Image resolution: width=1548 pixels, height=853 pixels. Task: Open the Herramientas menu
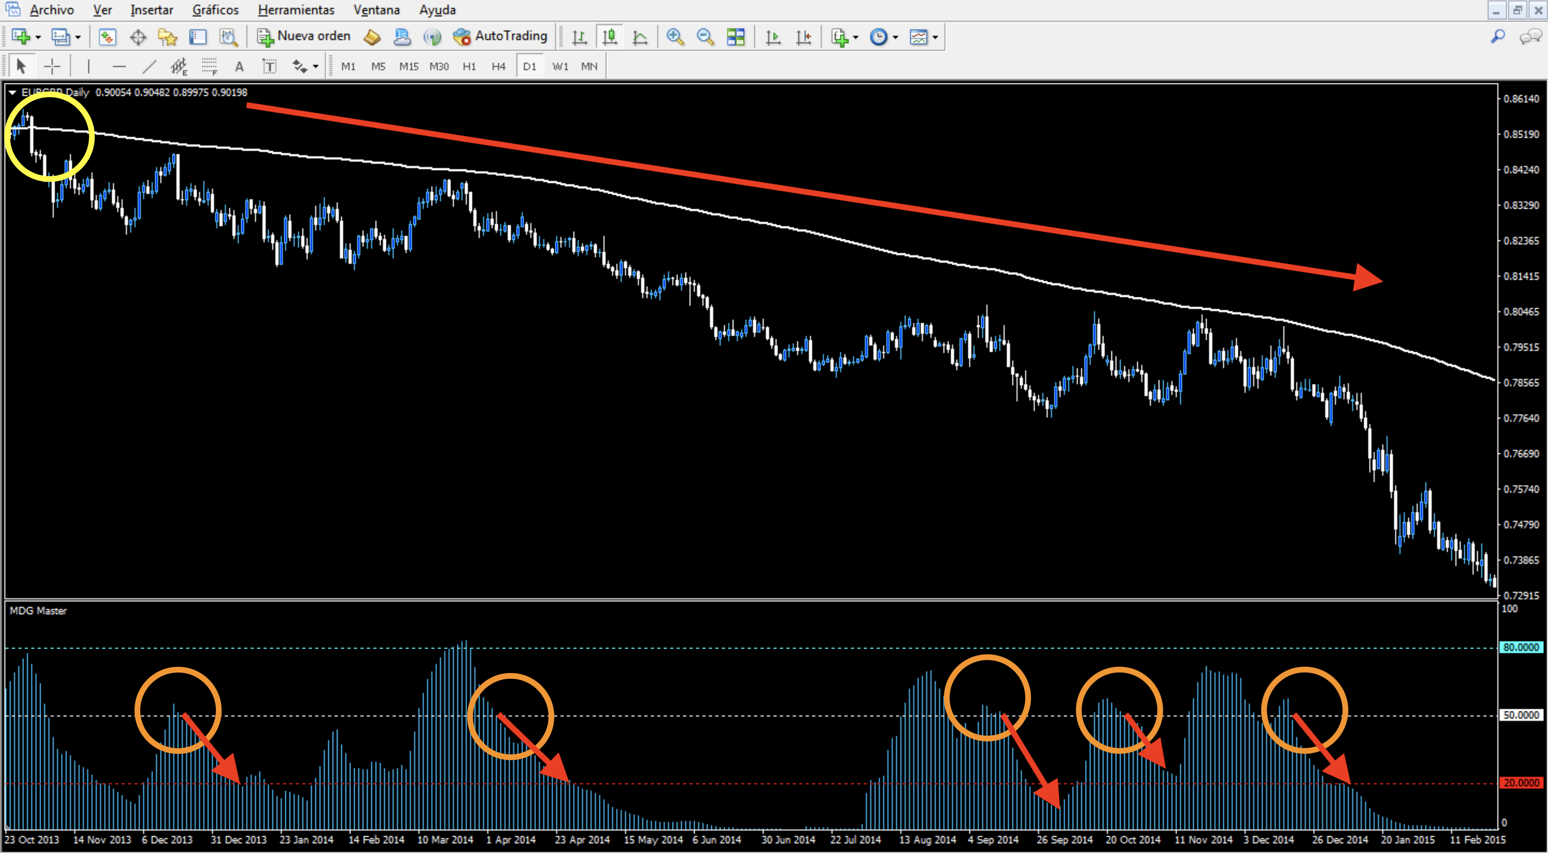pyautogui.click(x=296, y=10)
